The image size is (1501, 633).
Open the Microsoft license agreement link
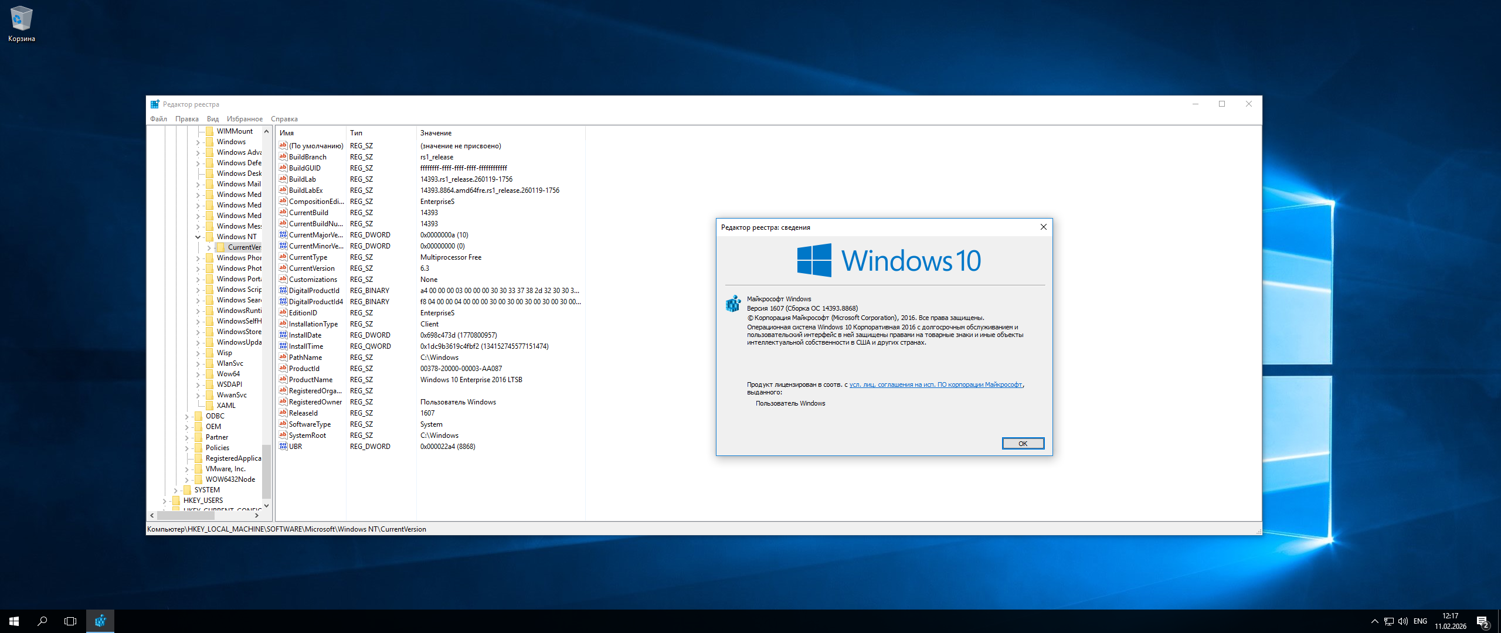(935, 384)
